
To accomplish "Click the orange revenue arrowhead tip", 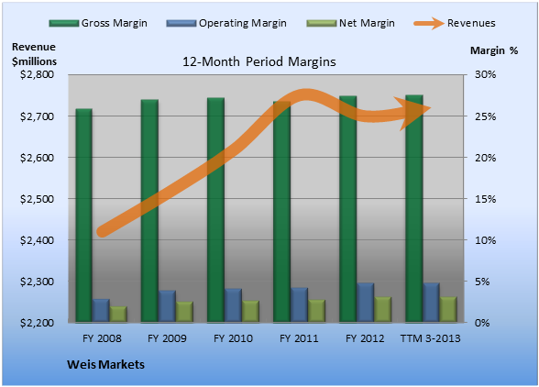I will [425, 109].
